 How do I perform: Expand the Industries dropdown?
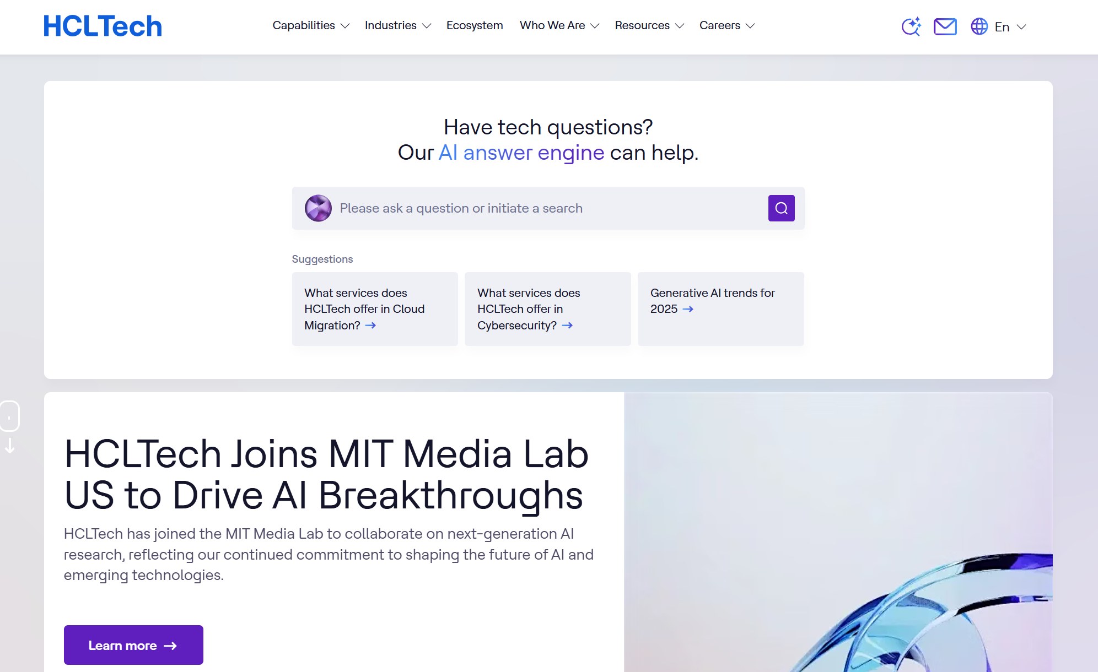(x=397, y=25)
